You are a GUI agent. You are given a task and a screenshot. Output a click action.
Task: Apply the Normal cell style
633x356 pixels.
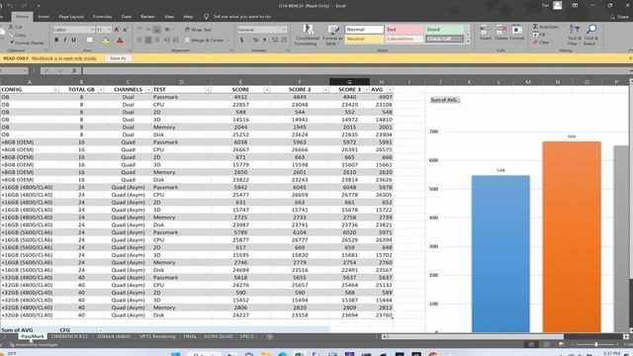[364, 30]
